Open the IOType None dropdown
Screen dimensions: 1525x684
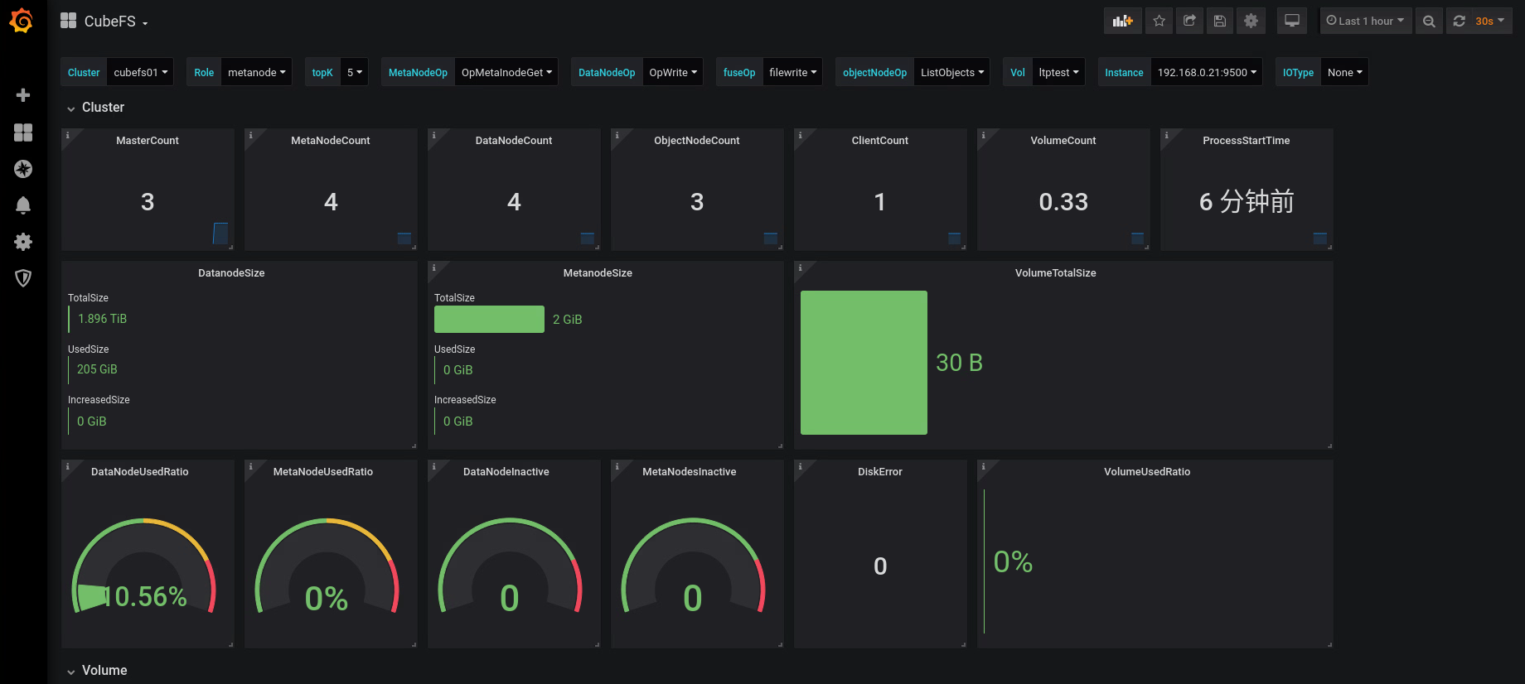[1344, 72]
